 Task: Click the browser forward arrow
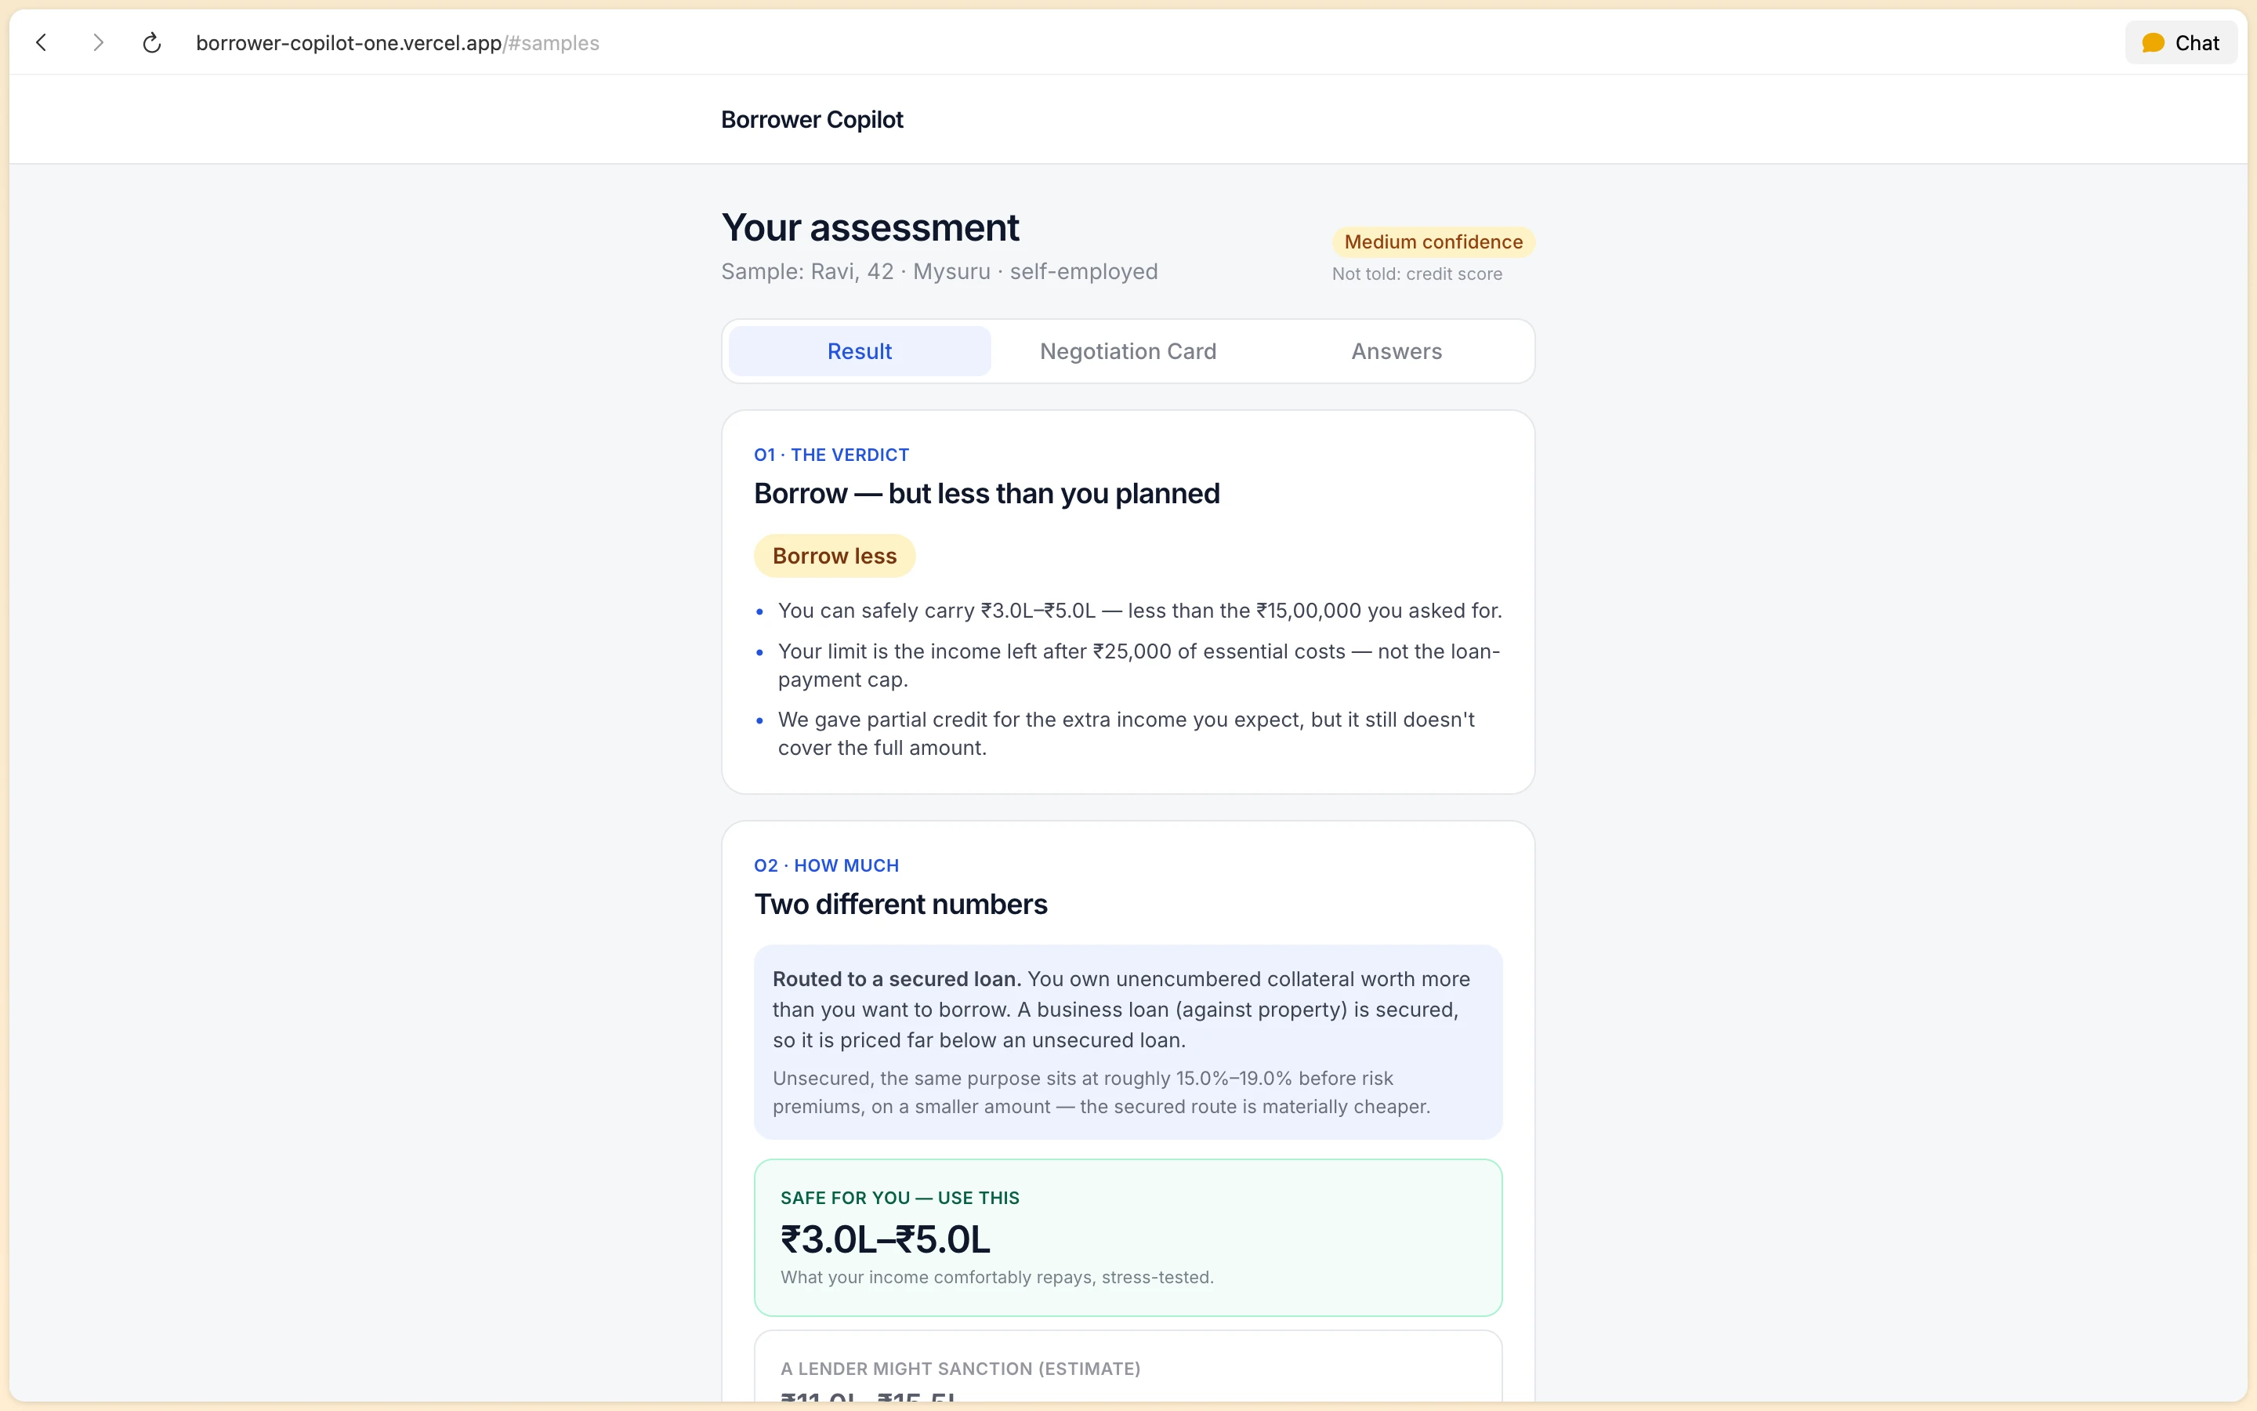(x=98, y=43)
